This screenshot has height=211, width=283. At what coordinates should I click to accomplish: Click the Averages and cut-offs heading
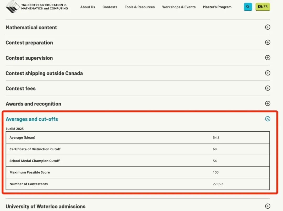point(32,119)
